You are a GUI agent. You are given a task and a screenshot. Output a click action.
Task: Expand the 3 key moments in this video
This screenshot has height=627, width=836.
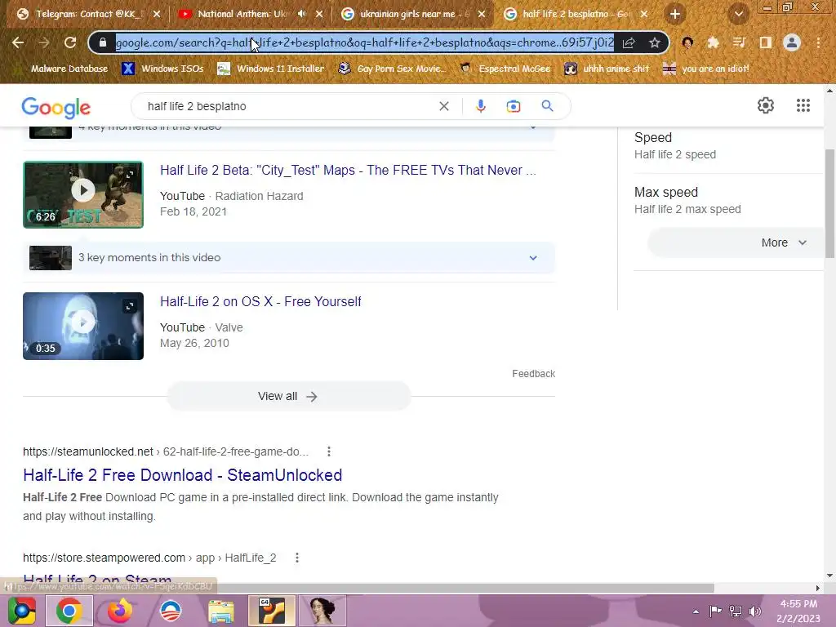tap(288, 257)
